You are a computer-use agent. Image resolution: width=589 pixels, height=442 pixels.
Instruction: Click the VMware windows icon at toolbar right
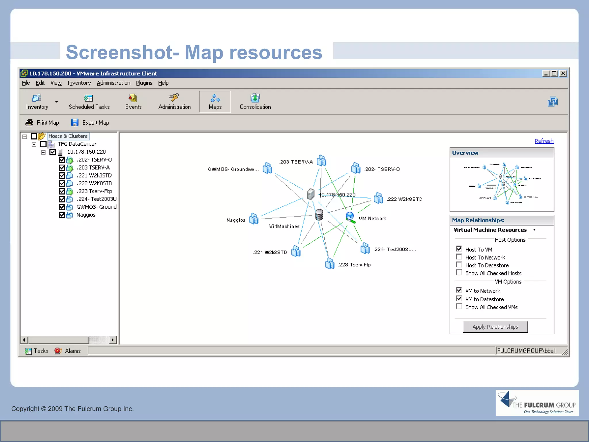click(x=552, y=102)
